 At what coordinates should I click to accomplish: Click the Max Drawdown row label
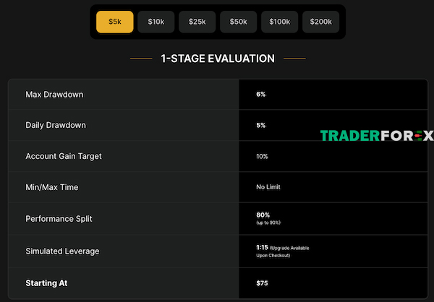(x=54, y=95)
